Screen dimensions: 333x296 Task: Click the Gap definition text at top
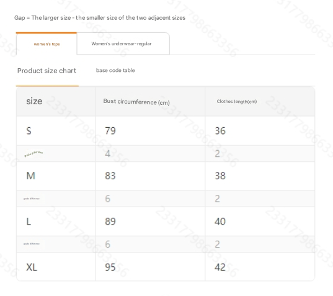100,17
